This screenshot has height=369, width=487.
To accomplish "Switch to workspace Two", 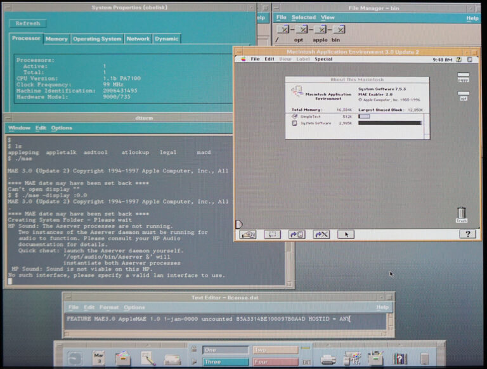I will 275,350.
